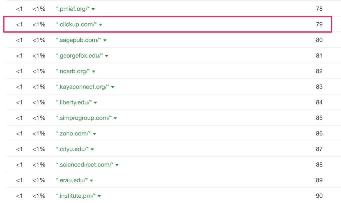Open the *.clickup.com/* domain link
Viewport: 341px width, 203px height.
(x=76, y=24)
